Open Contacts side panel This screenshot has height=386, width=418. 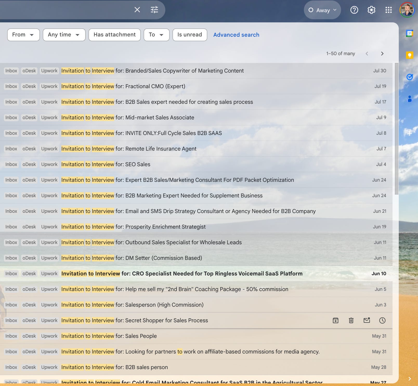click(x=410, y=99)
